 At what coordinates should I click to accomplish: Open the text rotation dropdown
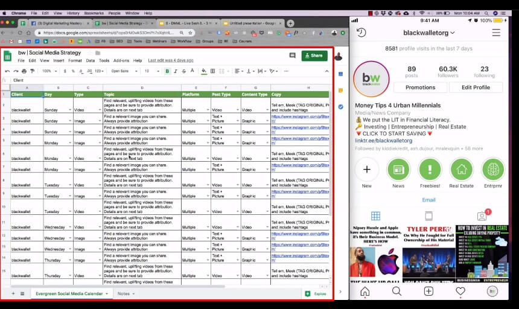point(273,71)
